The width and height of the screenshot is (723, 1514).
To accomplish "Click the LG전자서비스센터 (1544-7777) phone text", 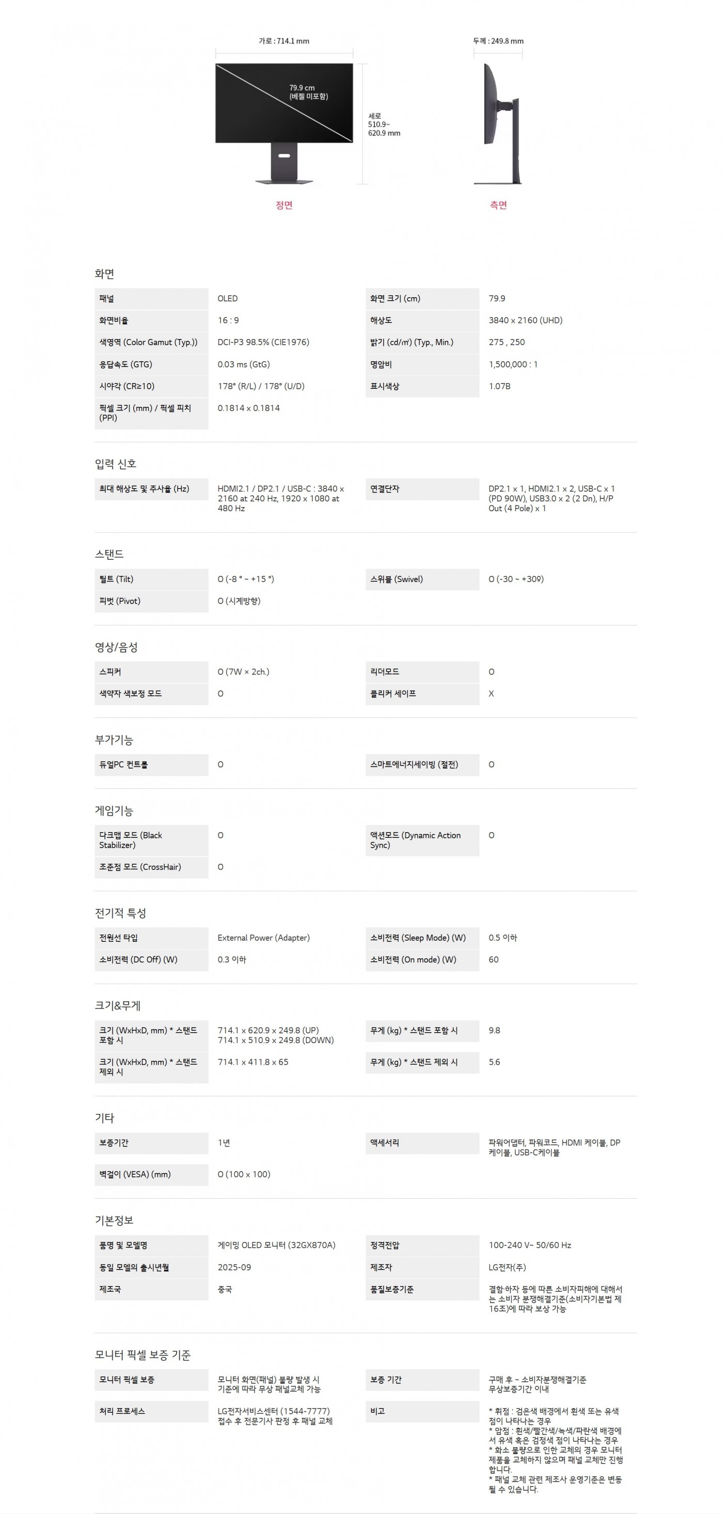I will click(x=273, y=1411).
